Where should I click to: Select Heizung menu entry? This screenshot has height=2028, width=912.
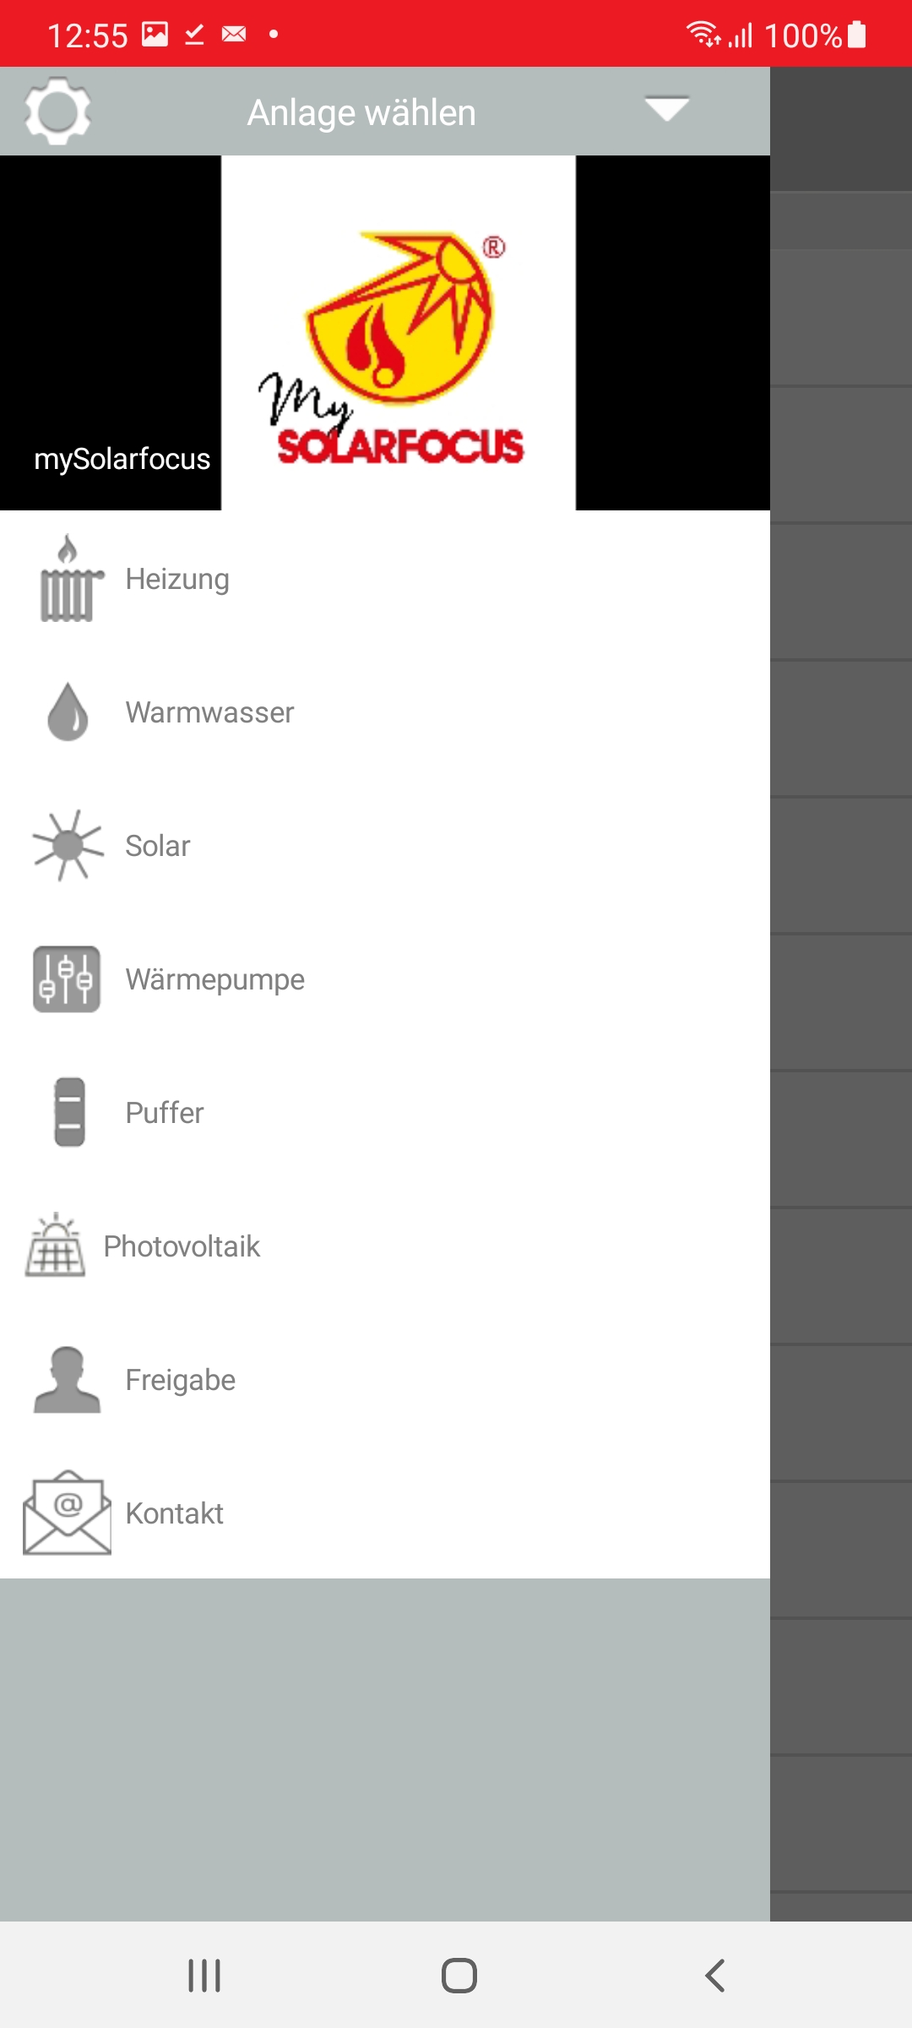coord(385,579)
